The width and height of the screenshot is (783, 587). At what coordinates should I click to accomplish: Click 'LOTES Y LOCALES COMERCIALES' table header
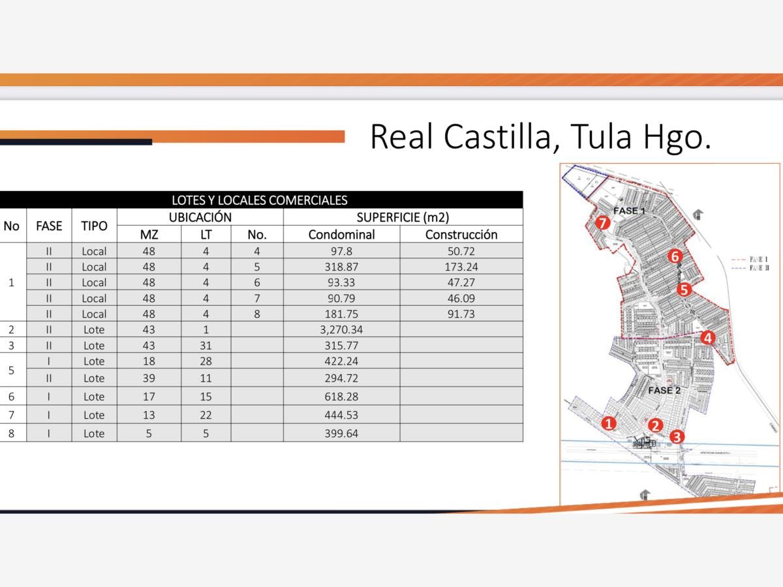coord(260,200)
